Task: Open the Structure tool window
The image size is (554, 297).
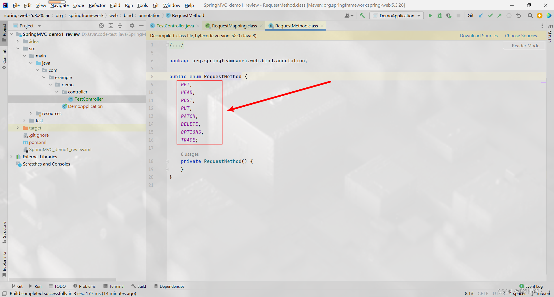Action: [4, 232]
